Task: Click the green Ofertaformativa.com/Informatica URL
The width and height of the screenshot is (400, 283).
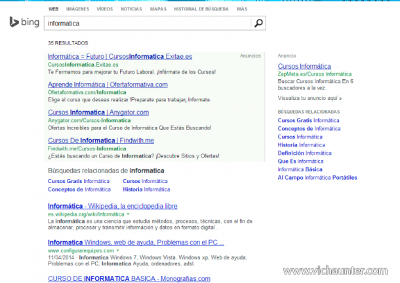Action: point(87,93)
